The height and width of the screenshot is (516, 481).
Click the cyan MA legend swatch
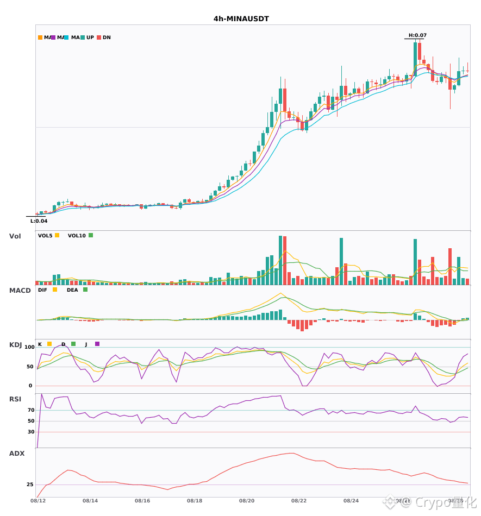[x=66, y=37]
